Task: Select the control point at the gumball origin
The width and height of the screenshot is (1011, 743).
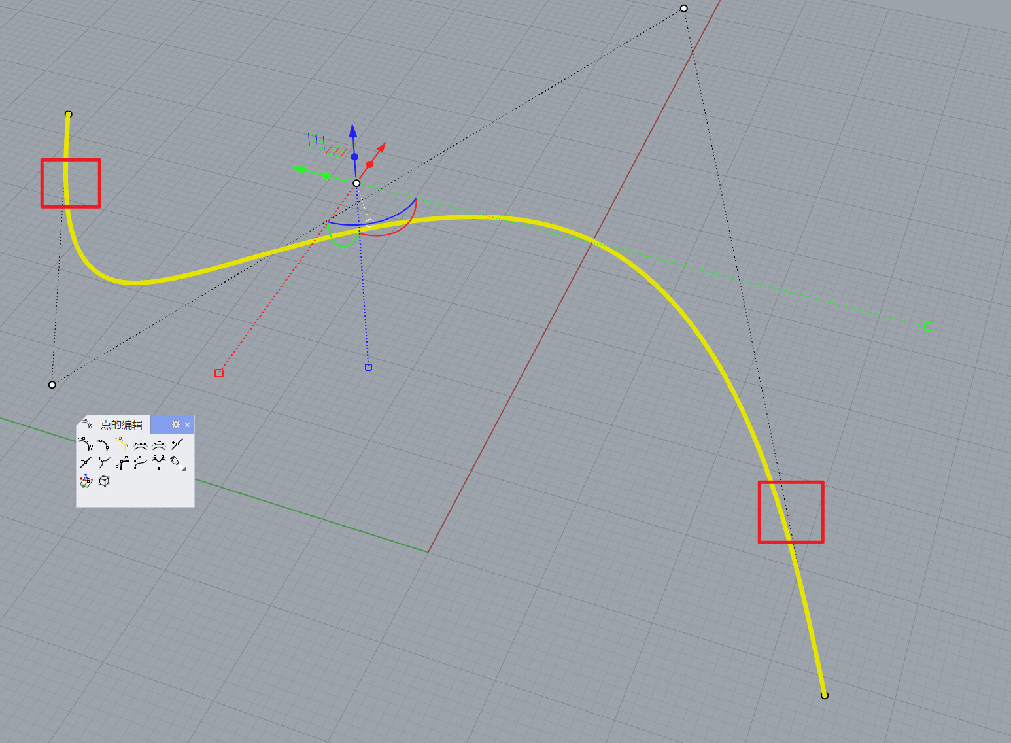Action: point(356,183)
